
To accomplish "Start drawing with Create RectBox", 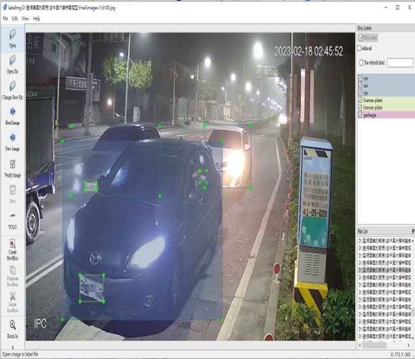I will coord(13,245).
